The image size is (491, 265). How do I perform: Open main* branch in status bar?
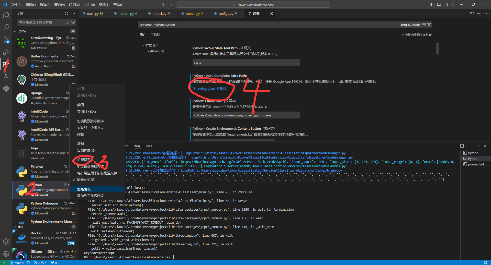click(x=18, y=263)
